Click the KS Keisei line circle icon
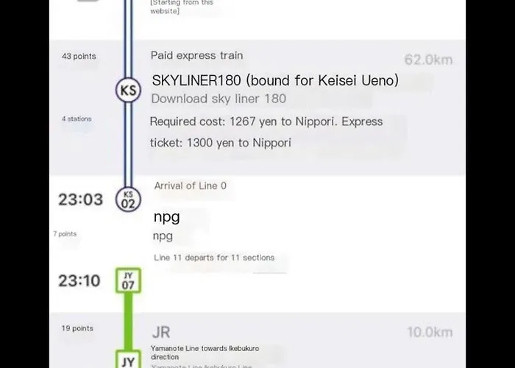515x368 pixels. pyautogui.click(x=129, y=90)
